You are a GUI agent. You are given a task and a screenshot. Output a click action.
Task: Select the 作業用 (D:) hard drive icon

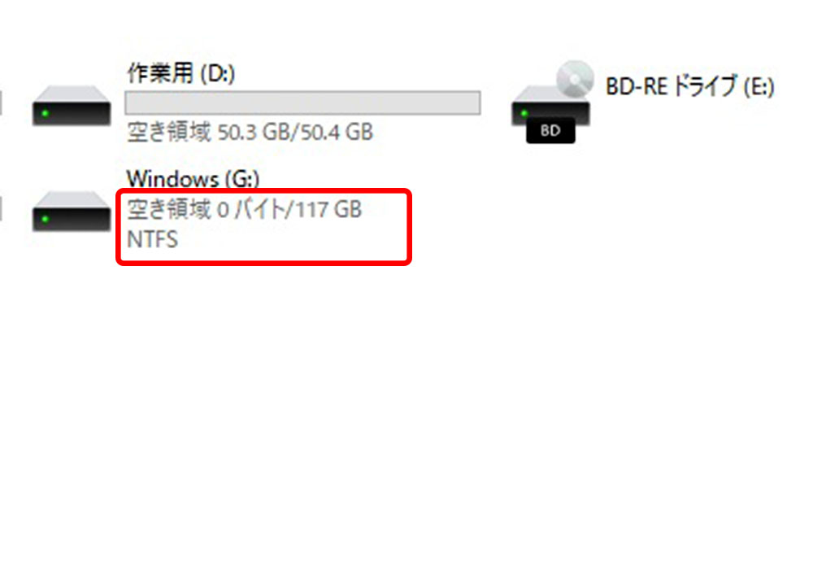click(x=71, y=106)
